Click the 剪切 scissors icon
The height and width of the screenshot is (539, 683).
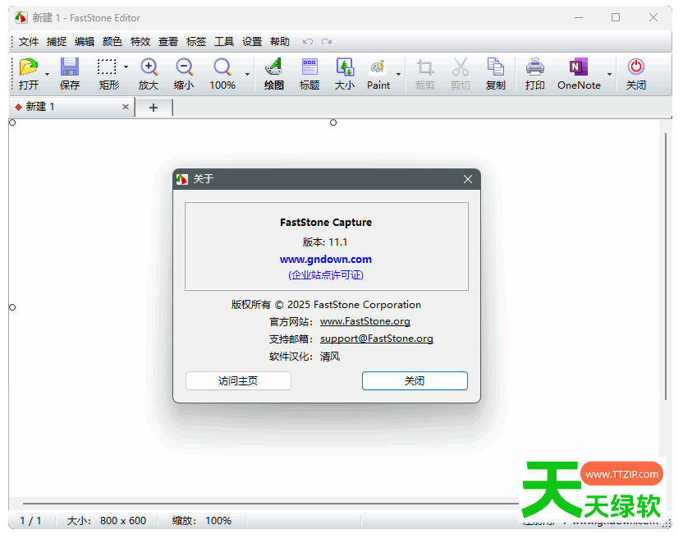coord(460,67)
